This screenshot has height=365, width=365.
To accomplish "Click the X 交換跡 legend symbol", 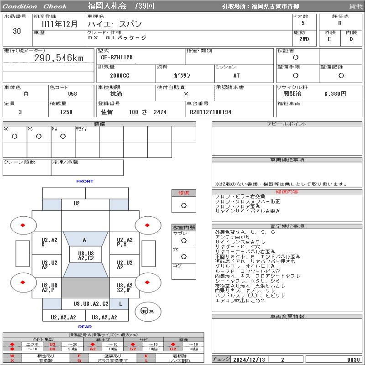I will tap(12, 360).
